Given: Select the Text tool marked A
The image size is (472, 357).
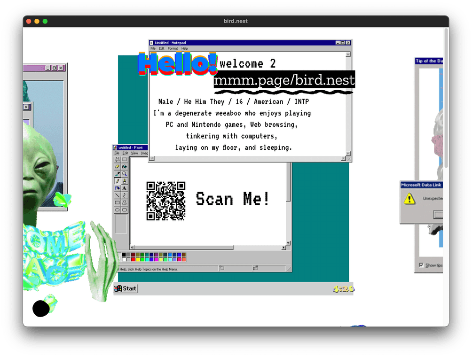Looking at the screenshot, I should (124, 188).
